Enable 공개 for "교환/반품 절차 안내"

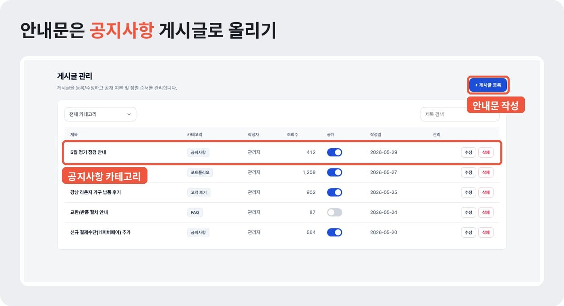click(334, 212)
